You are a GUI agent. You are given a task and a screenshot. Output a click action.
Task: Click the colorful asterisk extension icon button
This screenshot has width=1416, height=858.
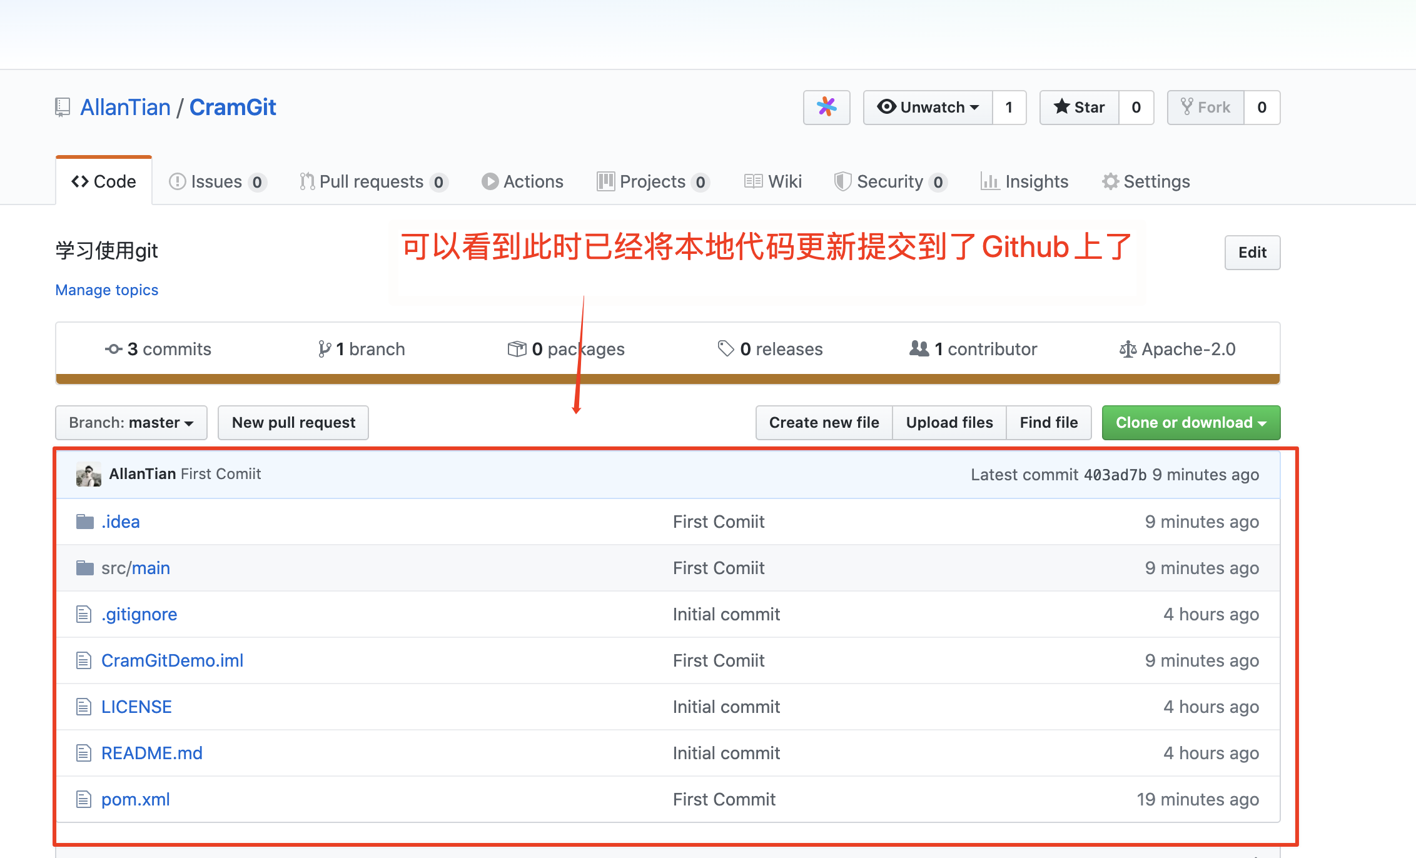tap(826, 108)
